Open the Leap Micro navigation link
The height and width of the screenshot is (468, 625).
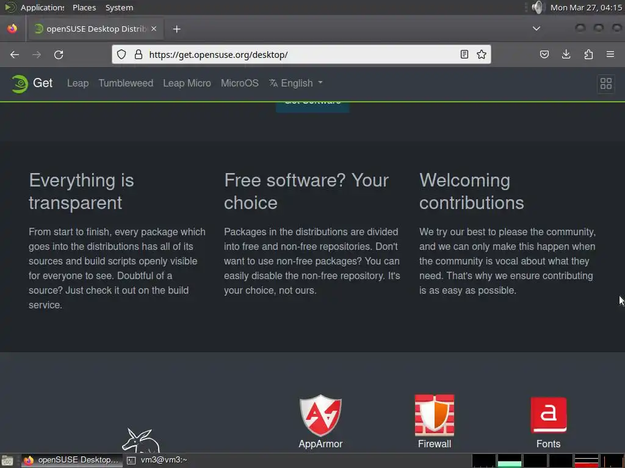(187, 83)
